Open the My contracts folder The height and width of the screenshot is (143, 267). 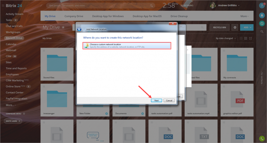[x=237, y=64]
